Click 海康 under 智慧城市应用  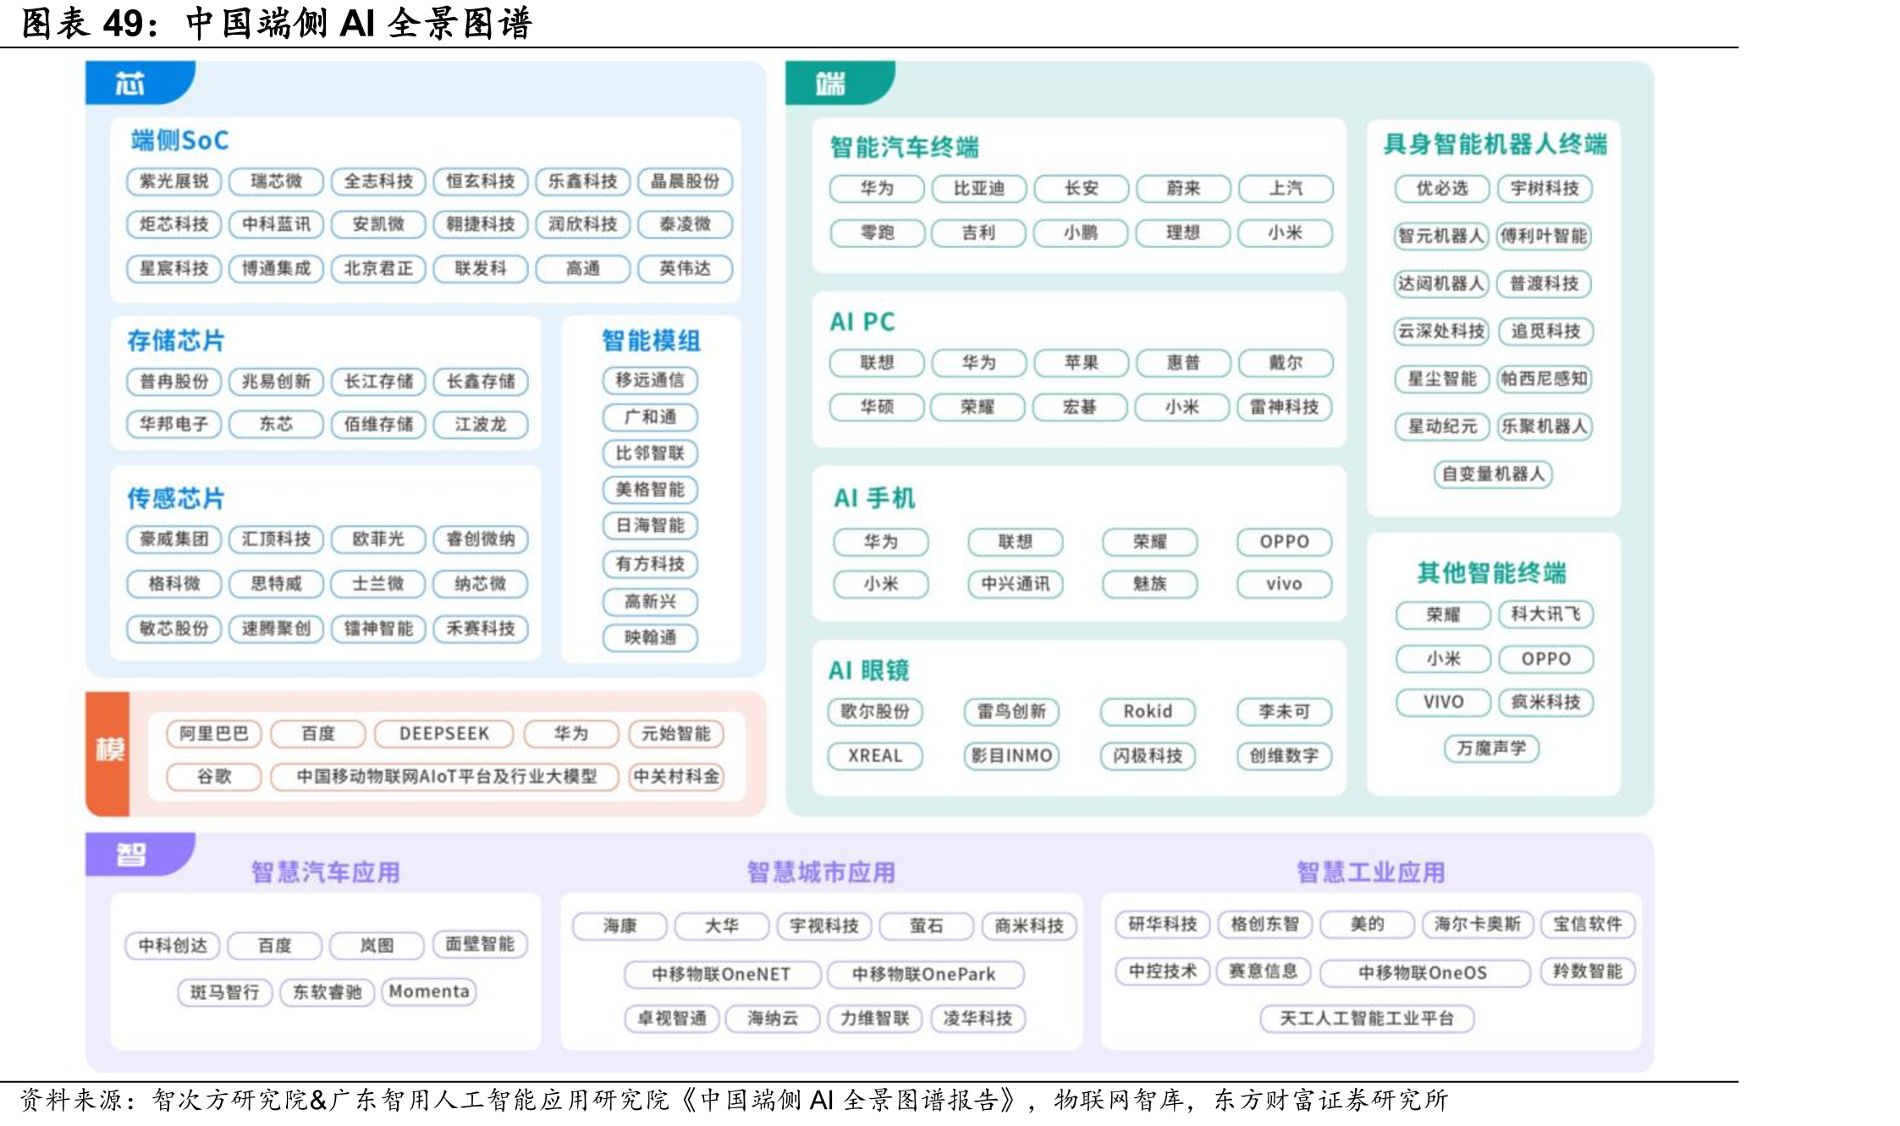[x=620, y=926]
